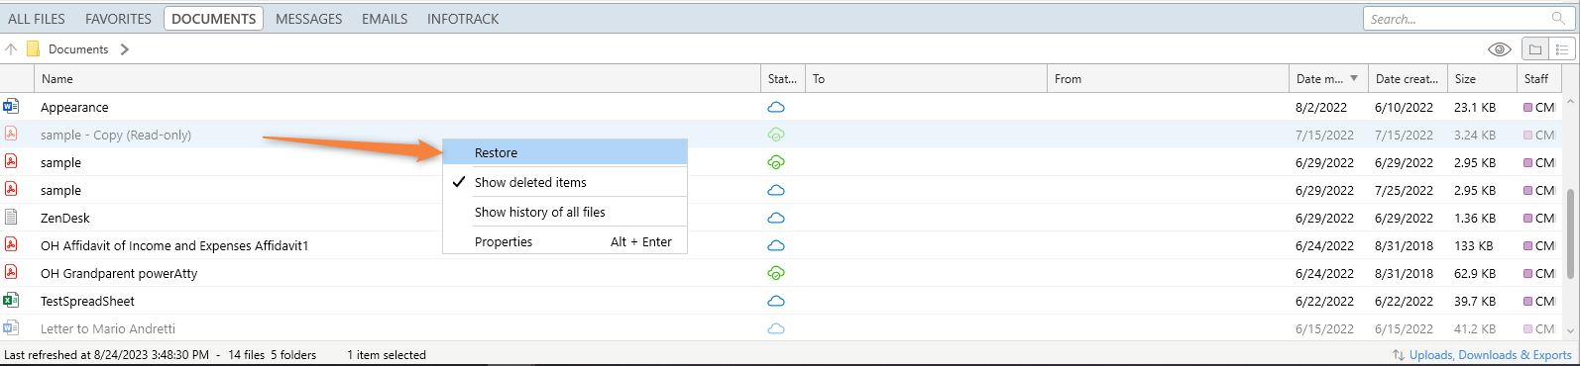Image resolution: width=1580 pixels, height=366 pixels.
Task: Click the Date modified sort arrow
Action: pos(1354,78)
